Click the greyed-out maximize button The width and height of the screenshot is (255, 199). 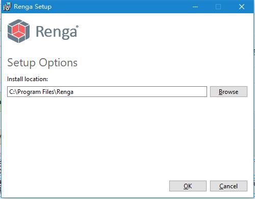[218, 7]
